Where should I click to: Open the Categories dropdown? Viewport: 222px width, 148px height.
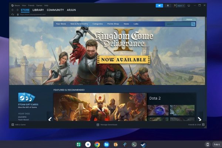(98, 24)
